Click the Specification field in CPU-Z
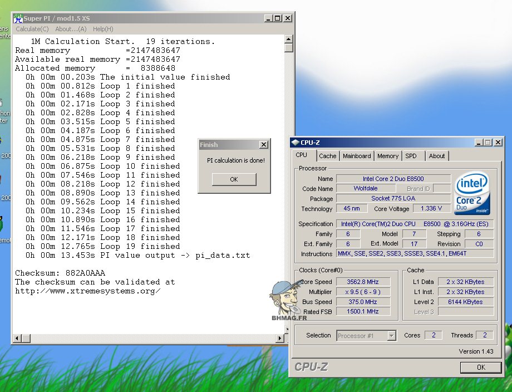This screenshot has height=392, width=512. point(415,224)
